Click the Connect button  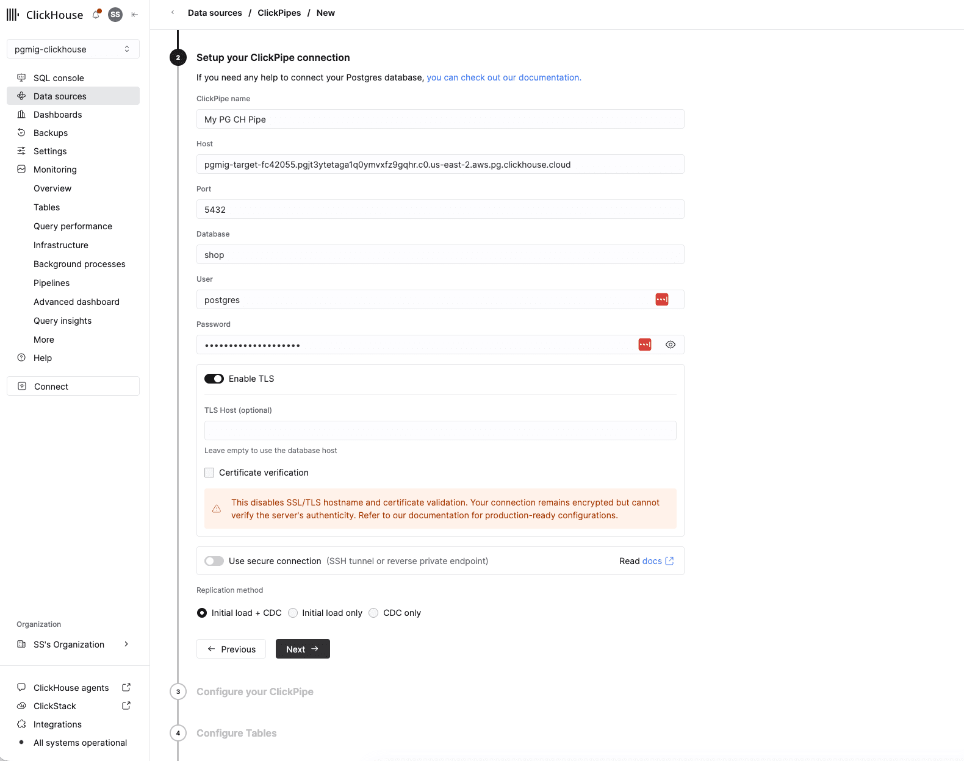click(73, 386)
